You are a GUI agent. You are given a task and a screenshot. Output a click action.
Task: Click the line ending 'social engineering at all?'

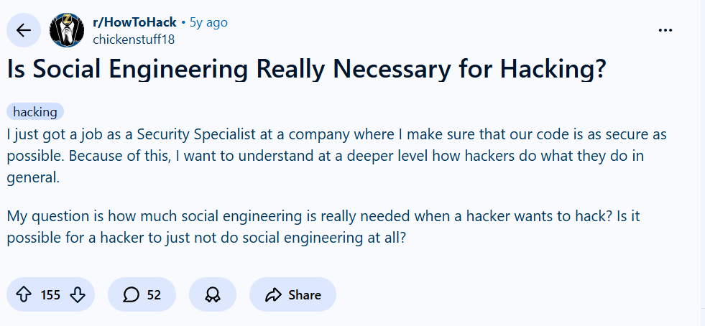208,238
